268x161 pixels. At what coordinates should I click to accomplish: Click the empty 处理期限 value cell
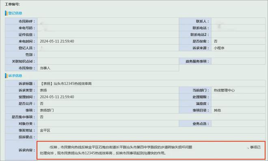238,97
